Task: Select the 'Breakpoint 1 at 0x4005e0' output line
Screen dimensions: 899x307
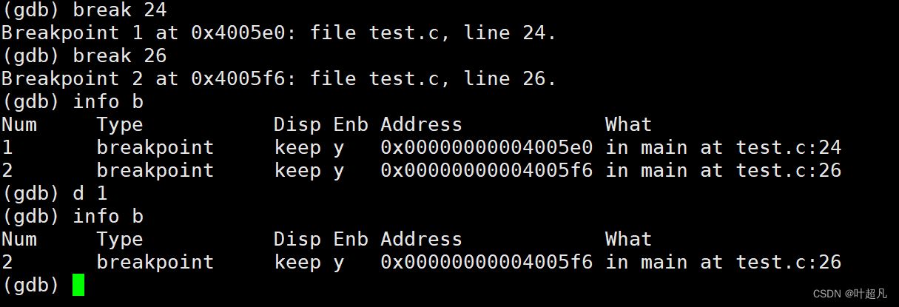Action: pos(278,33)
